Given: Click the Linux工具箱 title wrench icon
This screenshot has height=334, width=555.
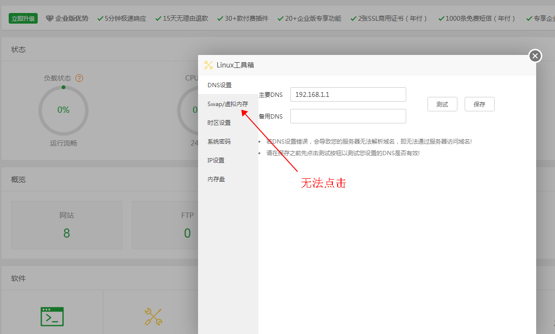Looking at the screenshot, I should (x=209, y=65).
